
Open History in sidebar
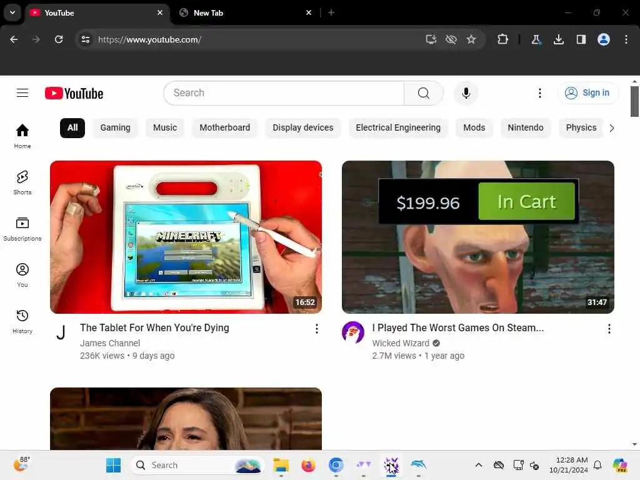point(22,322)
